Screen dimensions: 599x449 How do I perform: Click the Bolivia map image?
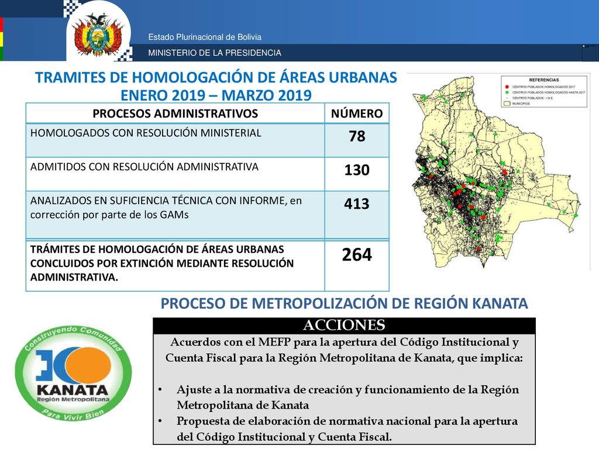pos(498,171)
